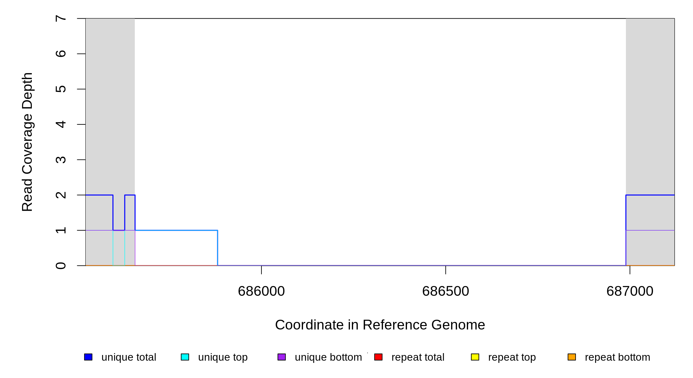This screenshot has height=378, width=693.
Task: Click the 'Coordinate in Reference Genome' axis title
Action: click(380, 325)
